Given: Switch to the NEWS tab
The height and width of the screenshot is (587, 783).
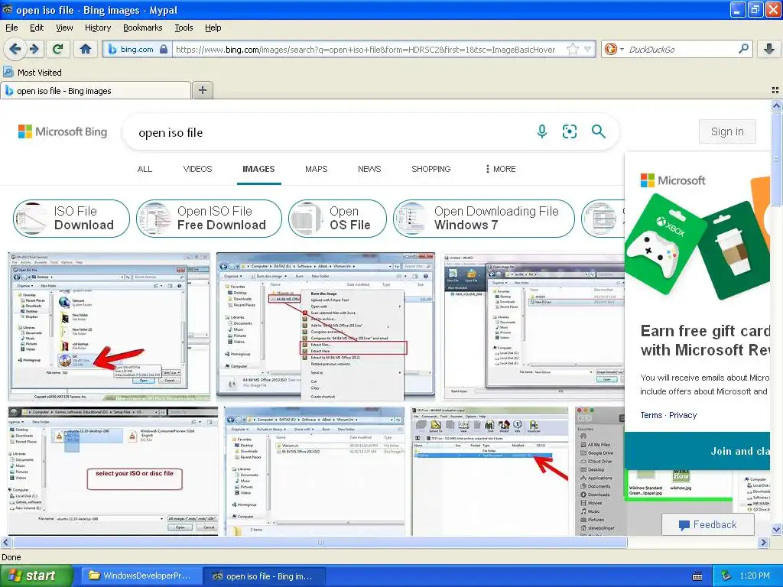Looking at the screenshot, I should tap(369, 169).
